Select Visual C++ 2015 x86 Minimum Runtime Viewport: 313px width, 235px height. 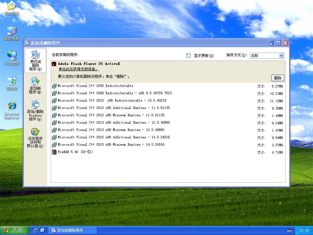(x=111, y=145)
